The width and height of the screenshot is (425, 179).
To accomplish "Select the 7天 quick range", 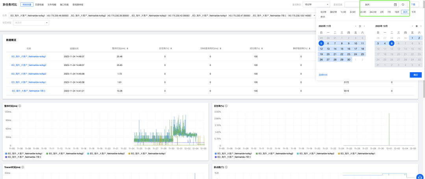I will [x=389, y=12].
